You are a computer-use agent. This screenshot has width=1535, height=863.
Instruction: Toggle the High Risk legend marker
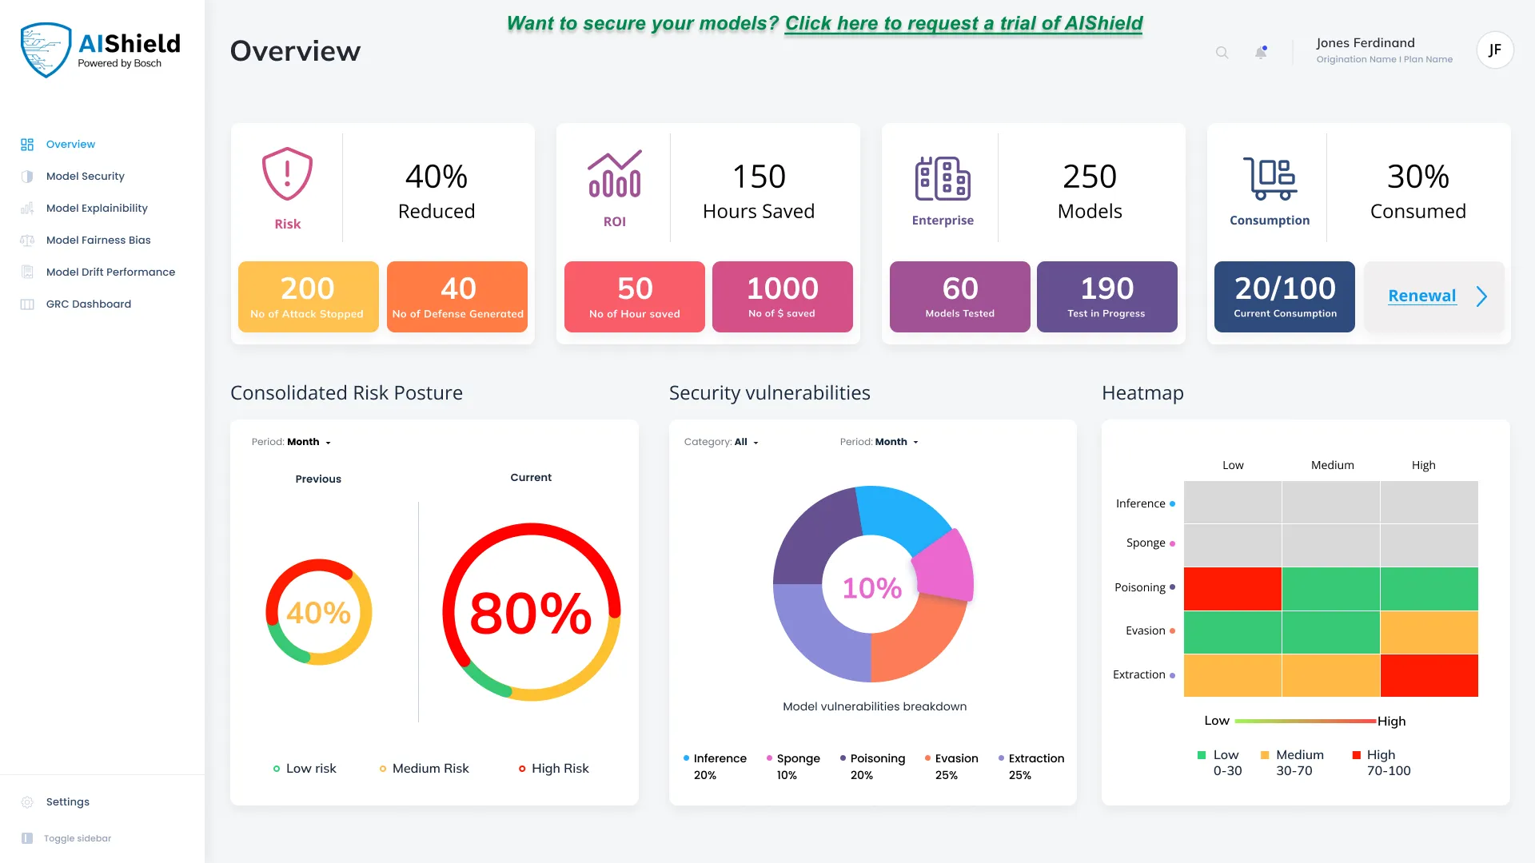(522, 769)
